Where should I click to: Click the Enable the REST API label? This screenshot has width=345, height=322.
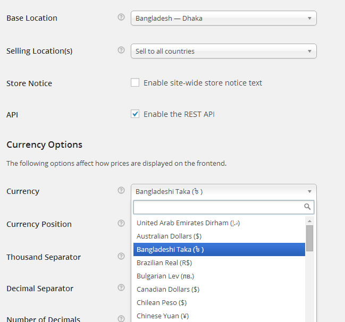coord(179,114)
